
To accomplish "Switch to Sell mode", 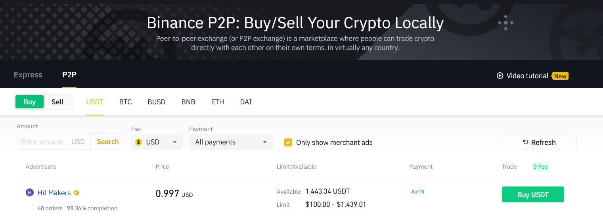I will 57,102.
